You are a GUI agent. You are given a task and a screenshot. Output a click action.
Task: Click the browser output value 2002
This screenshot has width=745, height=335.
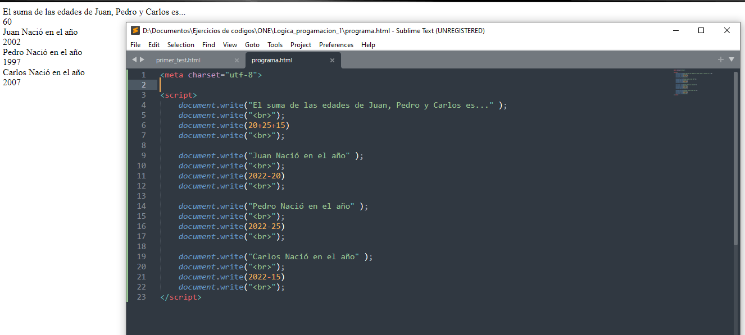coord(12,42)
